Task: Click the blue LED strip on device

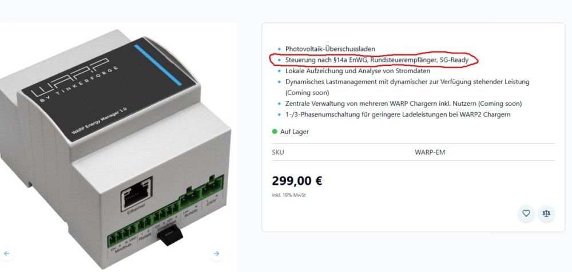Action: point(158,65)
